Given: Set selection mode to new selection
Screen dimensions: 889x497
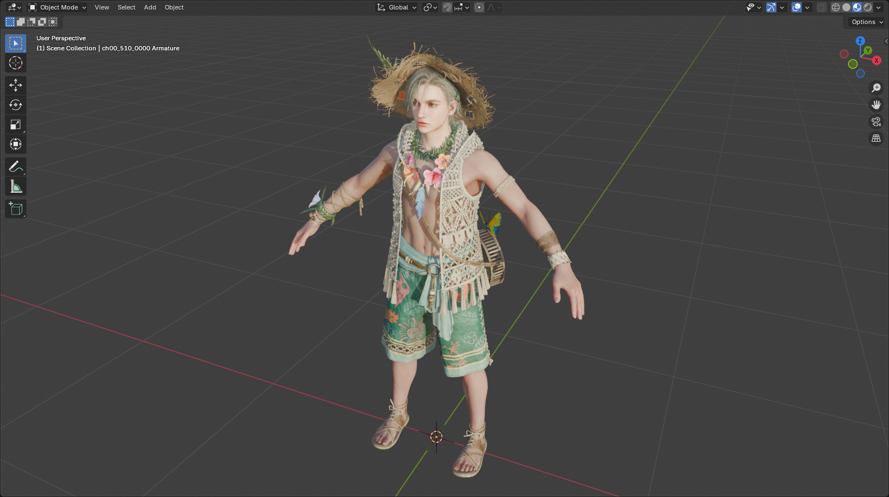Looking at the screenshot, I should coord(10,22).
